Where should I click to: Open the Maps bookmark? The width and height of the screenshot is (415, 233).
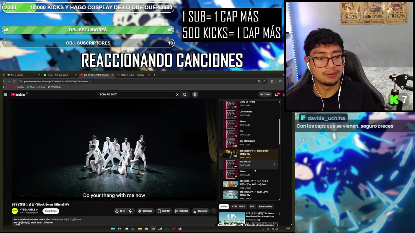(31, 87)
